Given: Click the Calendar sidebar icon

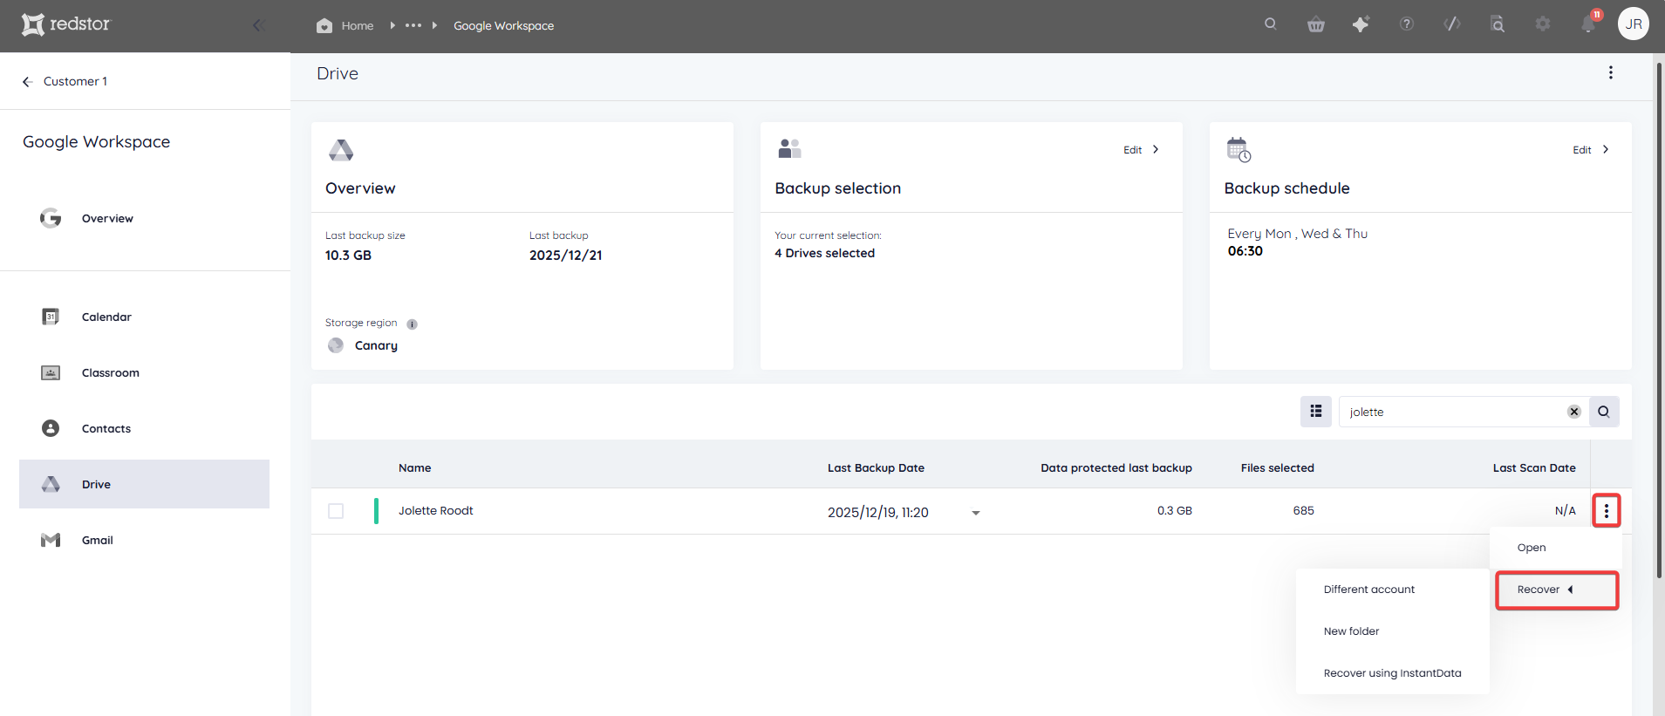Looking at the screenshot, I should pyautogui.click(x=51, y=317).
